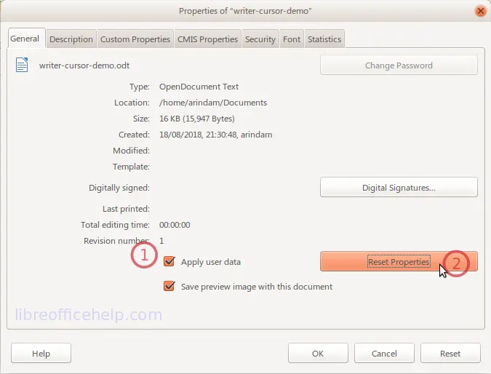Click the Change Password button
This screenshot has width=491, height=374.
pyautogui.click(x=399, y=65)
